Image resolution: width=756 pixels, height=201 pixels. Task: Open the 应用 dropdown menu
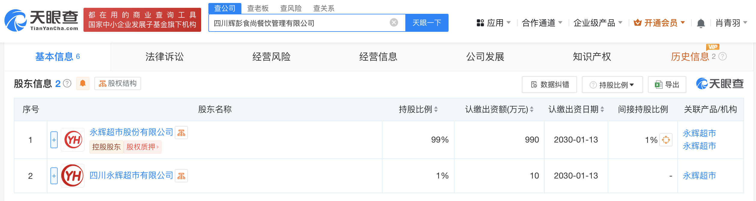coord(493,23)
